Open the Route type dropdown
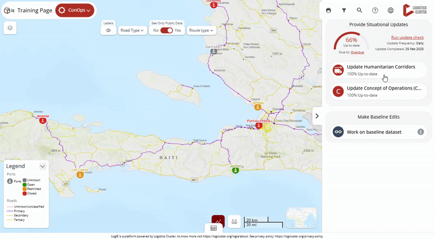This screenshot has width=435, height=239. coord(201,30)
